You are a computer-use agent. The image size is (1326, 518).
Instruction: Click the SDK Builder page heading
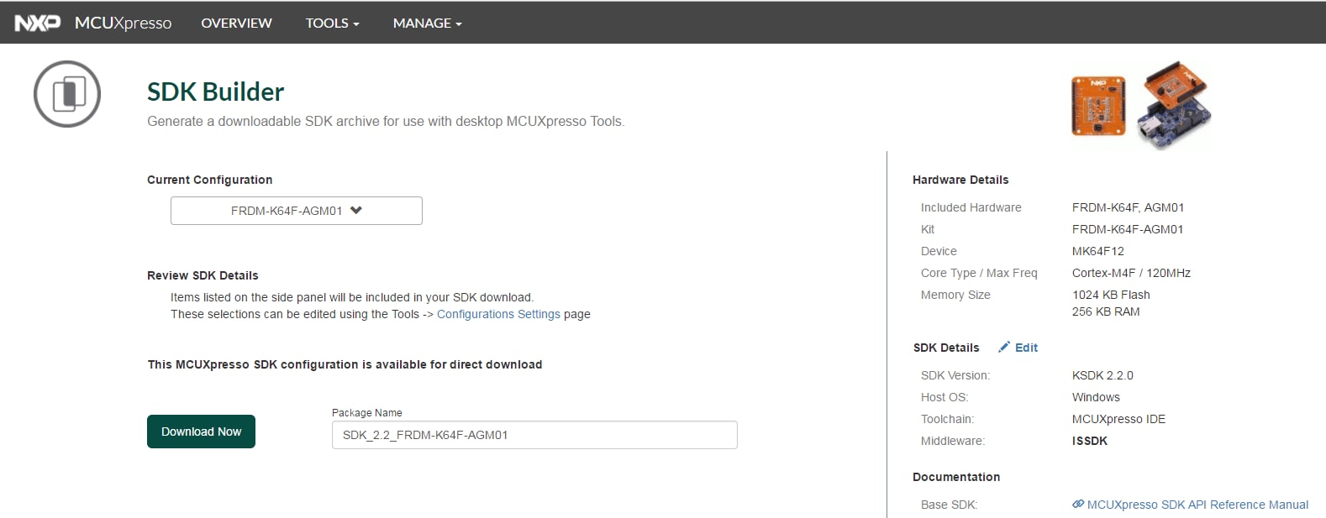coord(216,92)
